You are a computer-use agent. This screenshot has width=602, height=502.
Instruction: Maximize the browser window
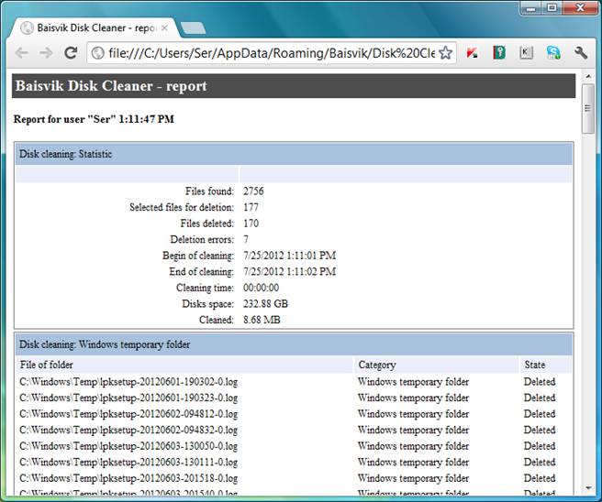[x=552, y=8]
